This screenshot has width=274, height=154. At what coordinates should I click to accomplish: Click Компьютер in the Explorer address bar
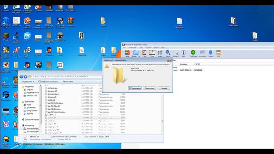(x=39, y=77)
